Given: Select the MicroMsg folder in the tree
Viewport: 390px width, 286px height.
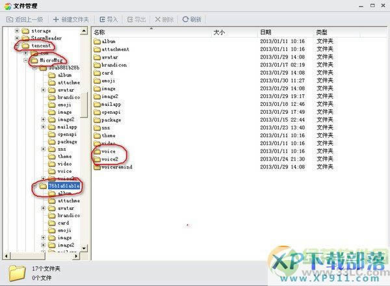Looking at the screenshot, I should point(51,60).
